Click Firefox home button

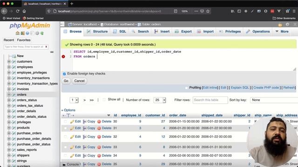24,11
